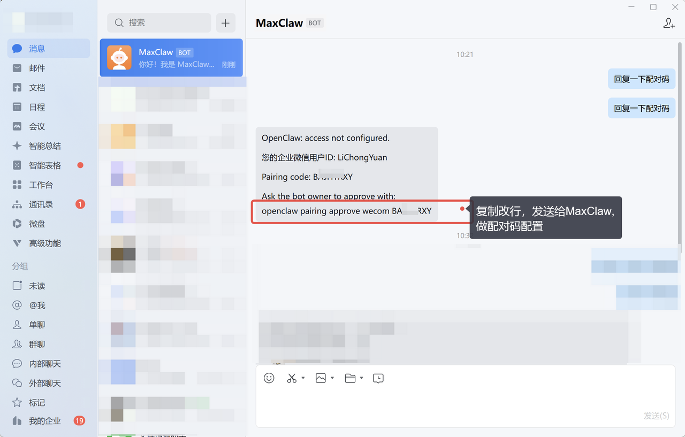Open 微盘 in the sidebar
Image resolution: width=685 pixels, height=437 pixels.
(37, 224)
